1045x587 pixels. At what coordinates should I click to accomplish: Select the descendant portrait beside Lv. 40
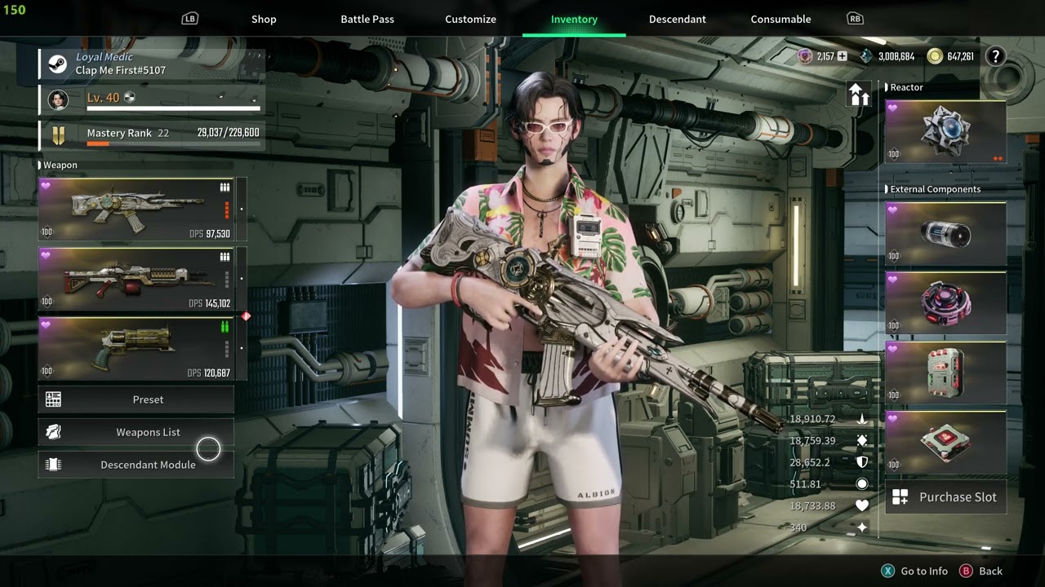58,99
